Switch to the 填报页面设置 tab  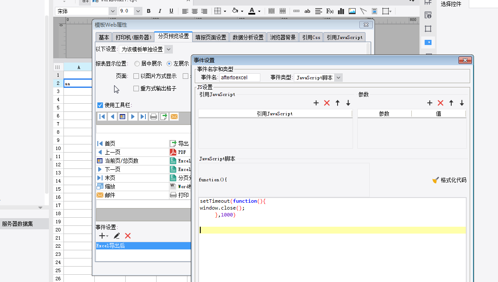tap(211, 37)
